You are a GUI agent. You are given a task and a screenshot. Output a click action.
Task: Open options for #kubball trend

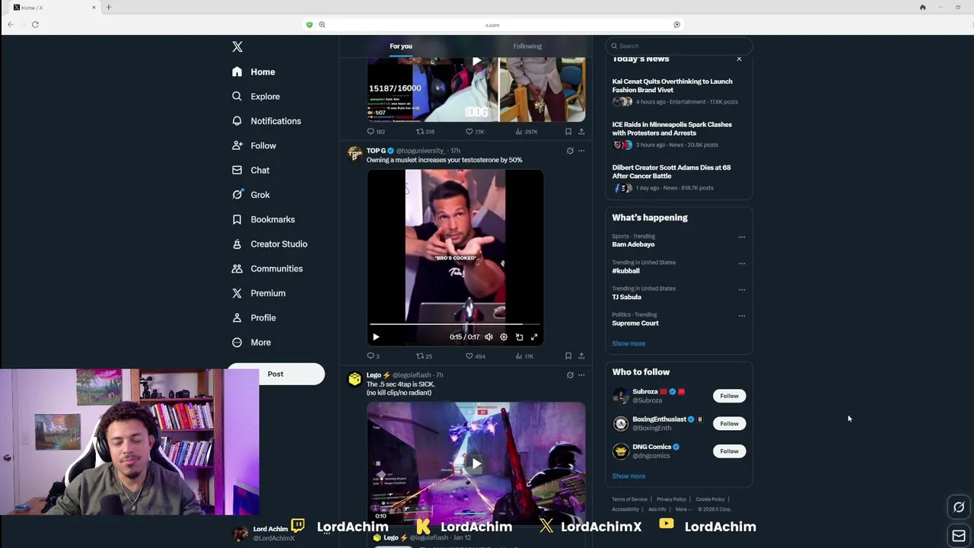pos(742,263)
